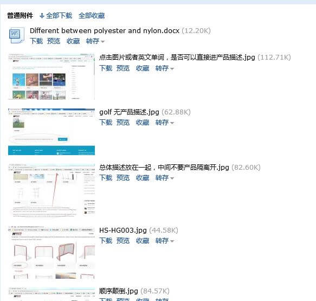Expand 转存 dropdown for the polyester docx file
The width and height of the screenshot is (316, 301).
coord(95,41)
